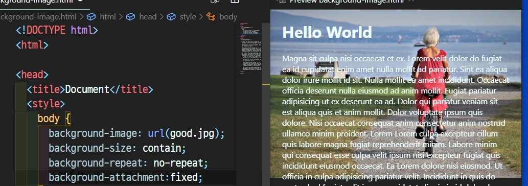This screenshot has width=528, height=186.
Task: Click the Magna sit culpa paragraph in preview
Action: 396,120
